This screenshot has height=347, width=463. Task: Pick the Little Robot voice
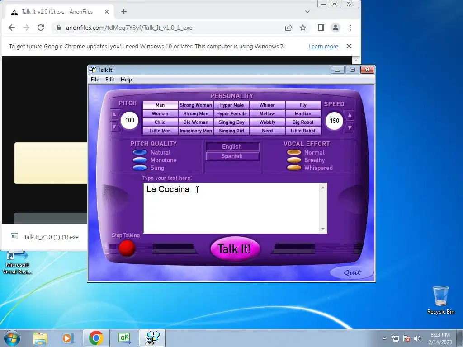303,131
